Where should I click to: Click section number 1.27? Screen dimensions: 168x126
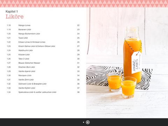click(x=9, y=63)
